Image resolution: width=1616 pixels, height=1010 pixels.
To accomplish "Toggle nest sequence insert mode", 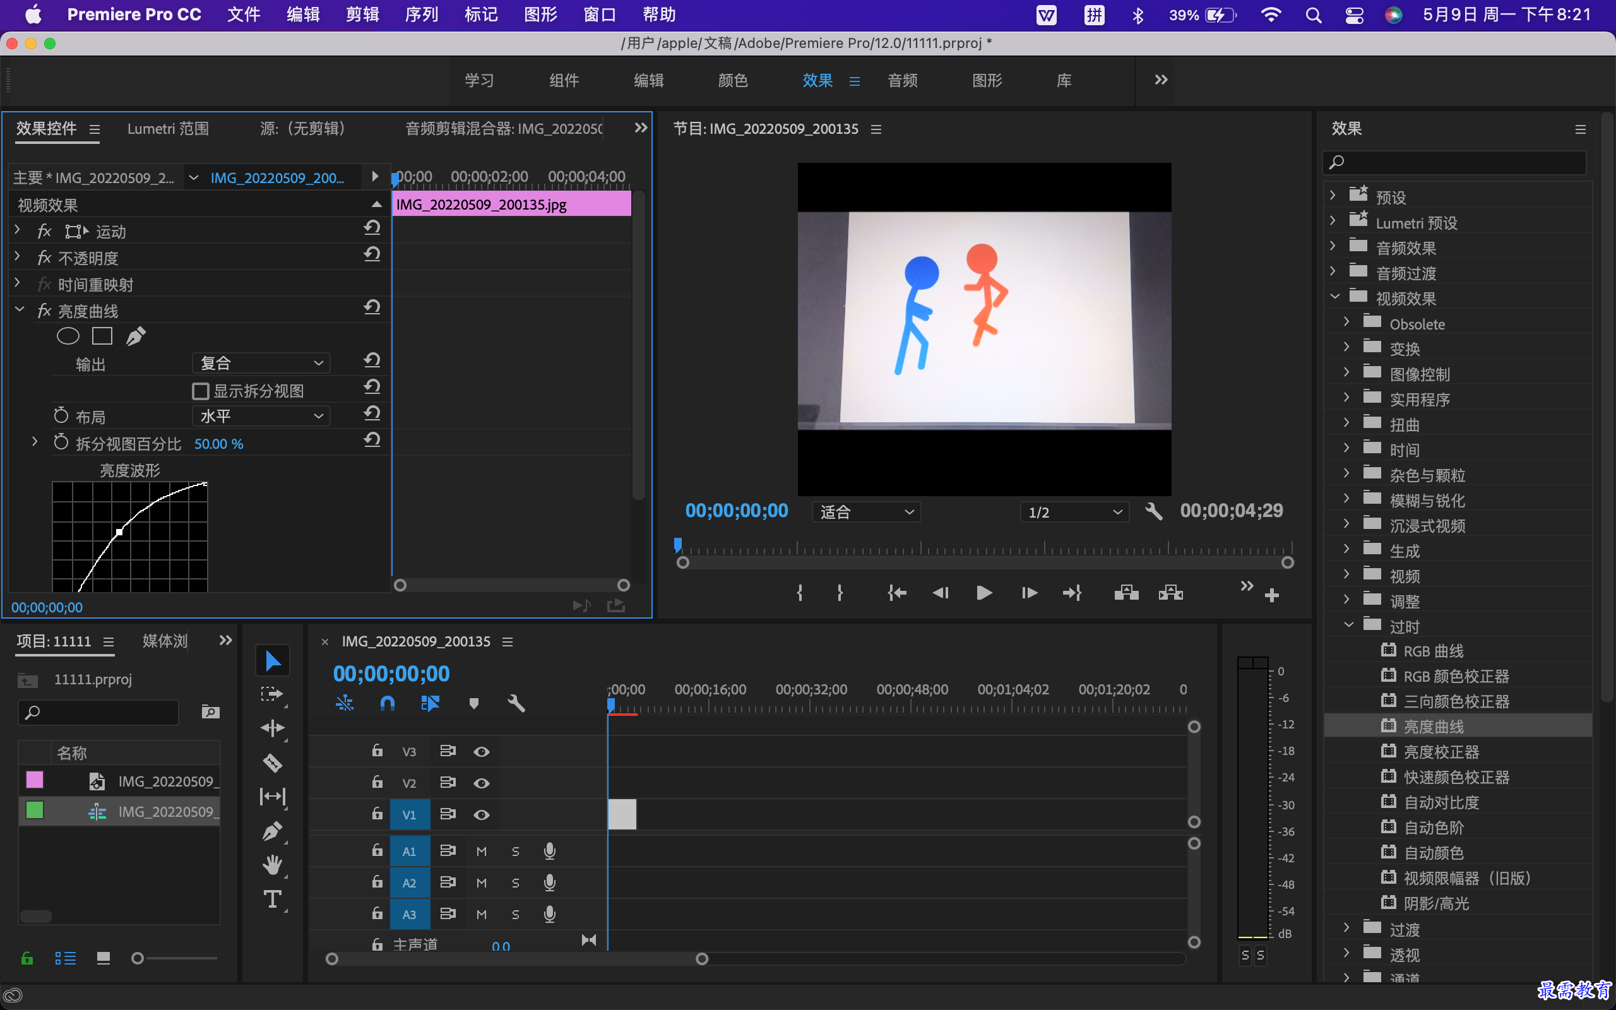I will pyautogui.click(x=345, y=703).
